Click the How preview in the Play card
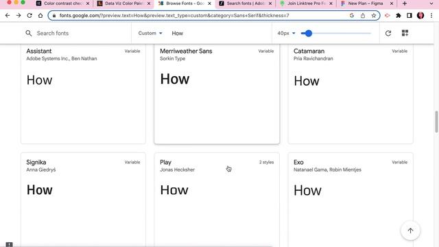This screenshot has height=247, width=439. pos(174,190)
